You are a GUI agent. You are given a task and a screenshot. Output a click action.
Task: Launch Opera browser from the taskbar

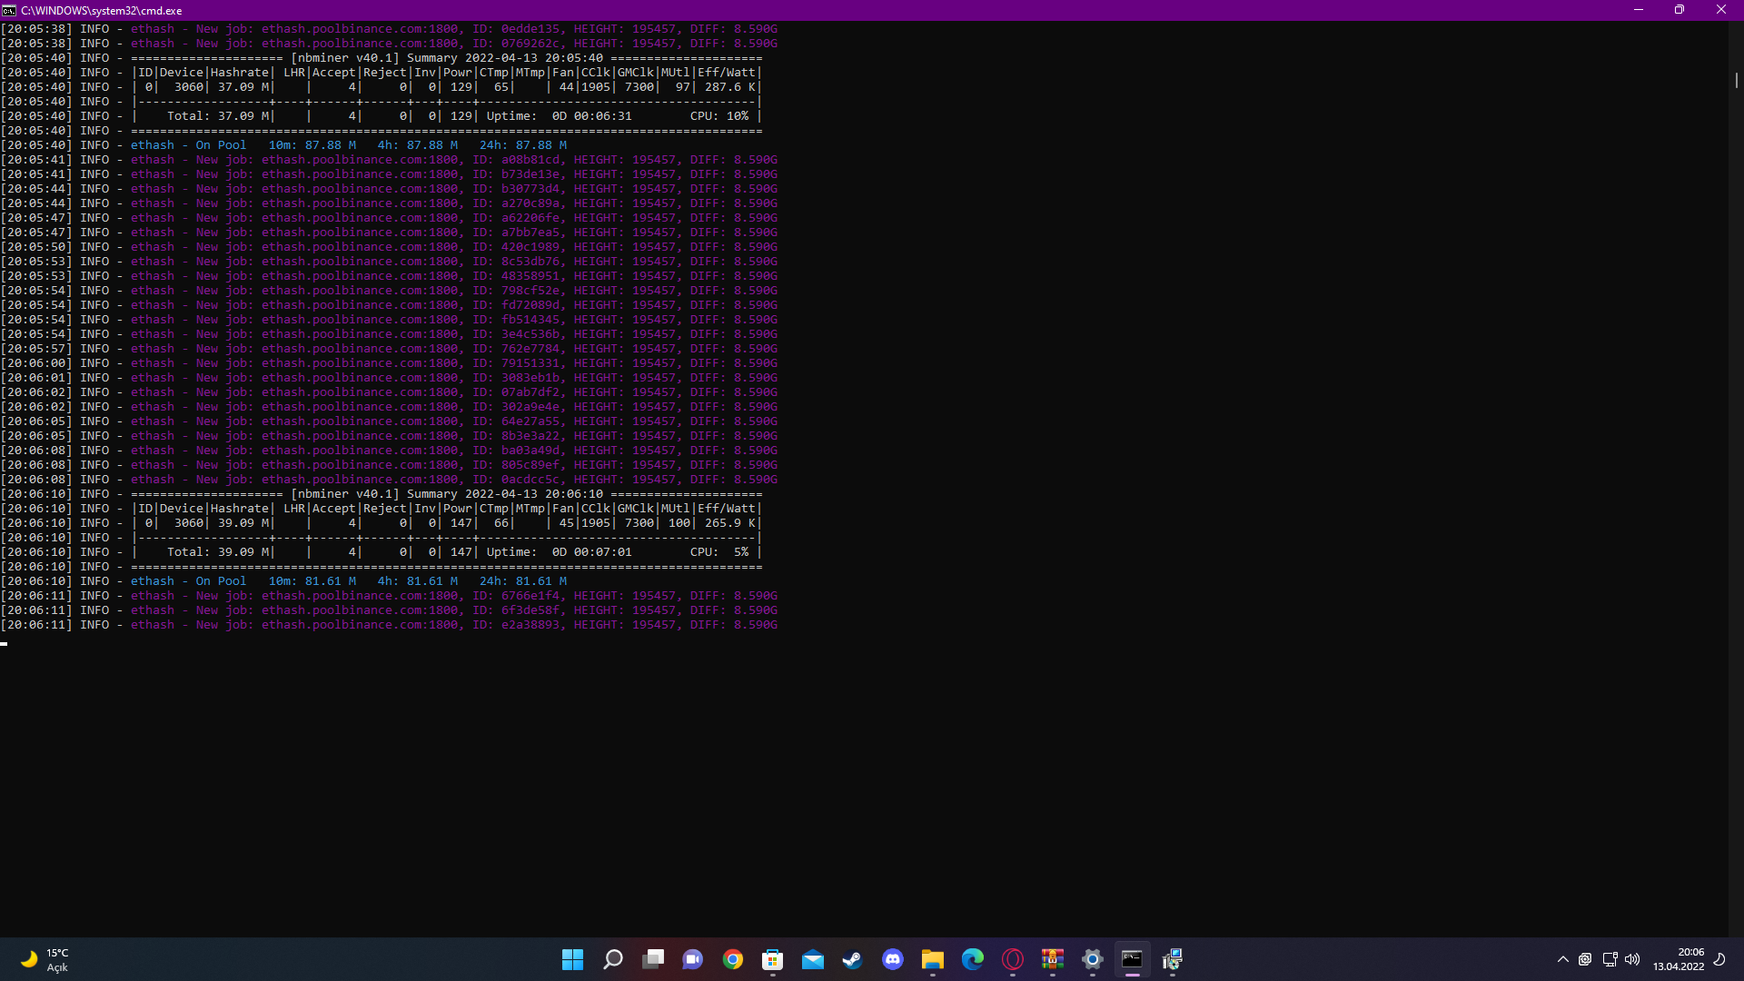1013,959
